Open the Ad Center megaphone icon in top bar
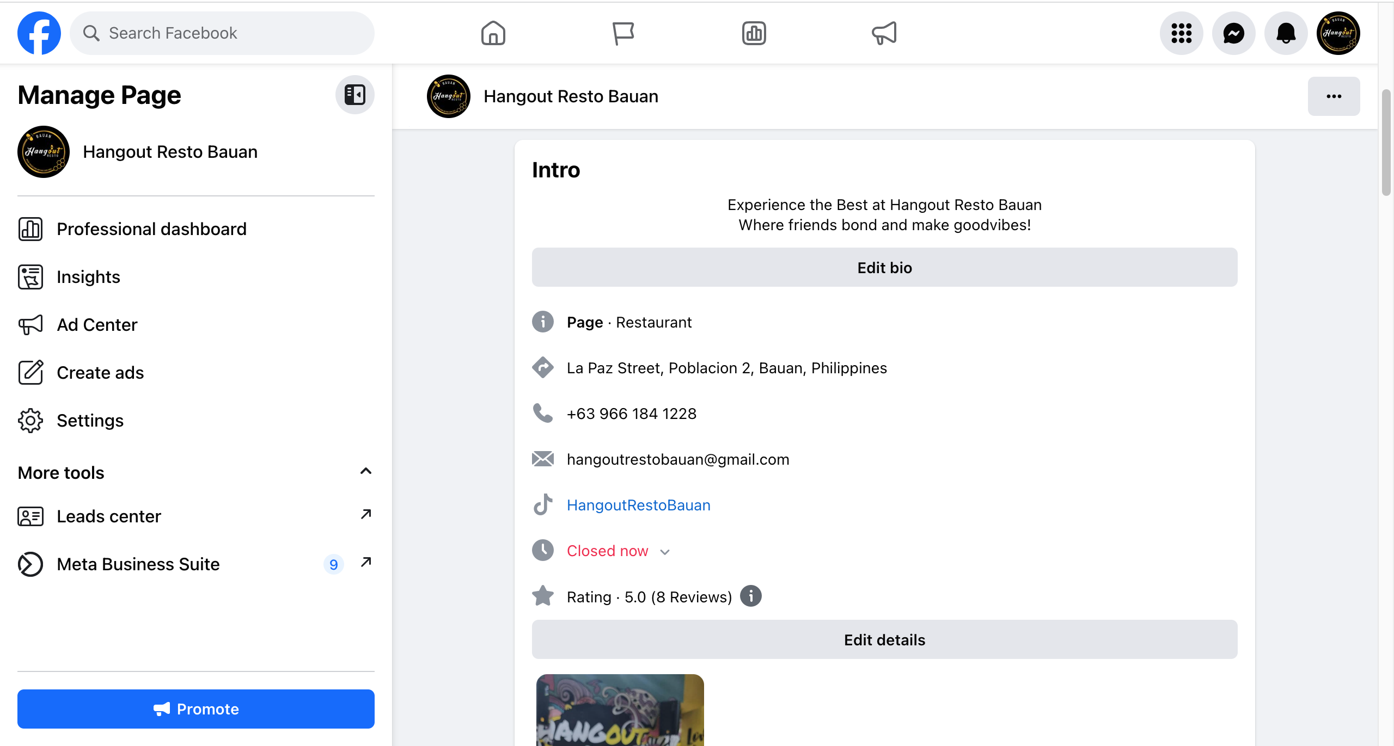 (x=884, y=33)
